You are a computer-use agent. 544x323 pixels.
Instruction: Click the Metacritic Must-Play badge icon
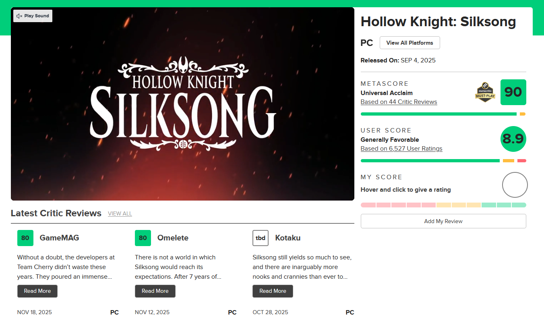click(x=485, y=92)
